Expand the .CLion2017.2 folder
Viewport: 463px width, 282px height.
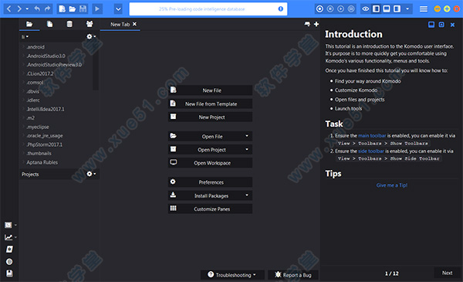[23, 73]
